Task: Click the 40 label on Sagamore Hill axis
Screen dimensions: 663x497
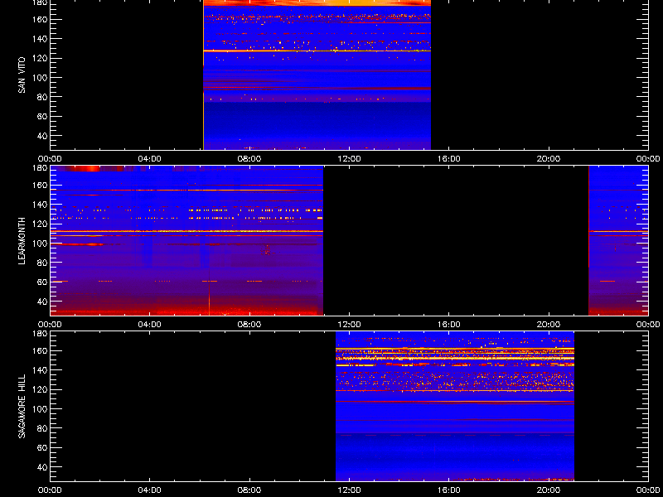Action: point(42,467)
